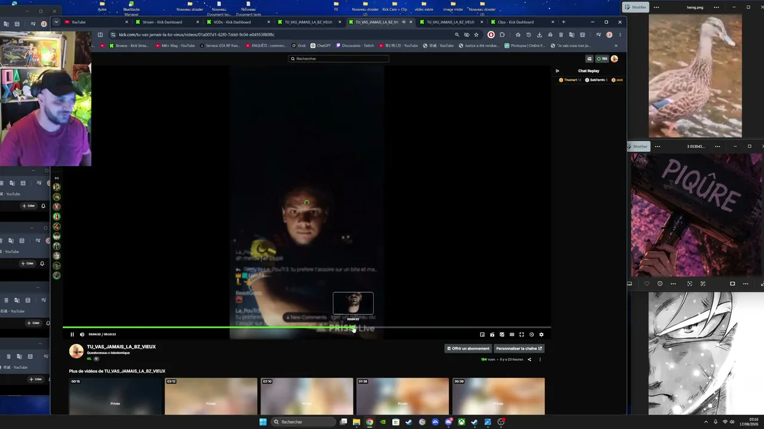The width and height of the screenshot is (764, 429).
Task: Focus the Kick Rechercher search field
Action: click(338, 58)
